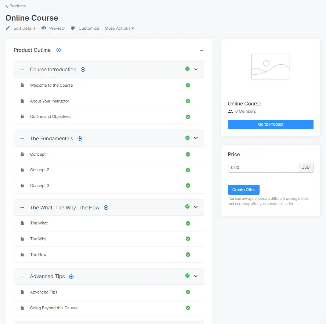This screenshot has width=326, height=324.
Task: Collapse the Course Introduction module
Action: coord(196,69)
